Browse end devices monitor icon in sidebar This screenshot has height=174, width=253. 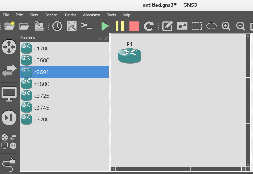coord(9,94)
